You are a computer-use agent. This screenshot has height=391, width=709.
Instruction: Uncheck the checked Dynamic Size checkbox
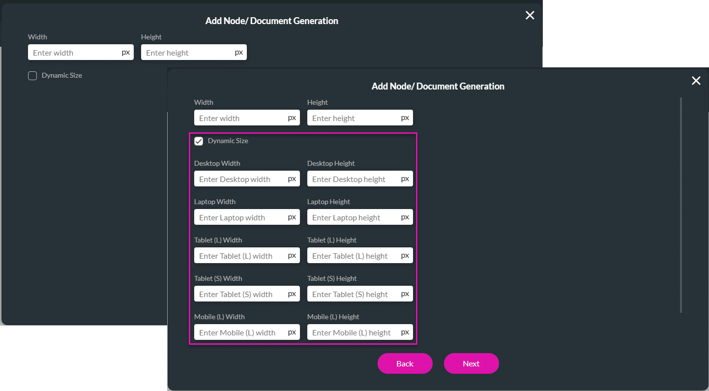(199, 141)
